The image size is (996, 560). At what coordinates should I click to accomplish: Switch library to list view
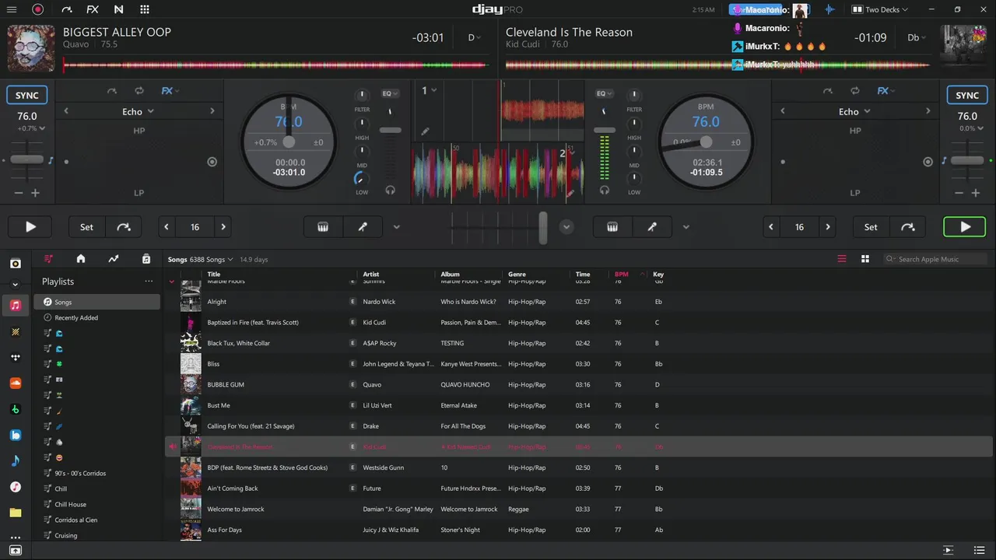[842, 259]
